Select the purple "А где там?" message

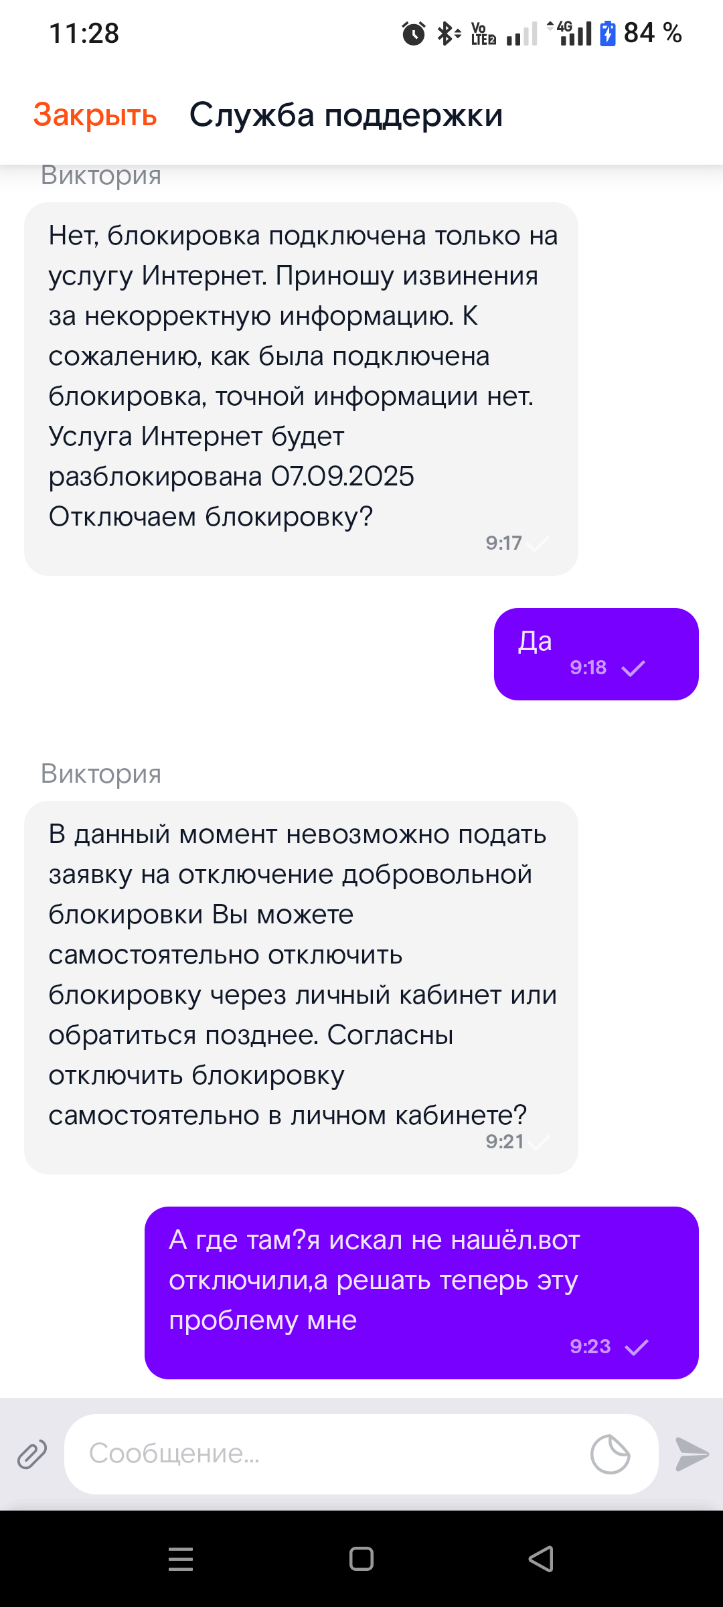pos(421,1292)
